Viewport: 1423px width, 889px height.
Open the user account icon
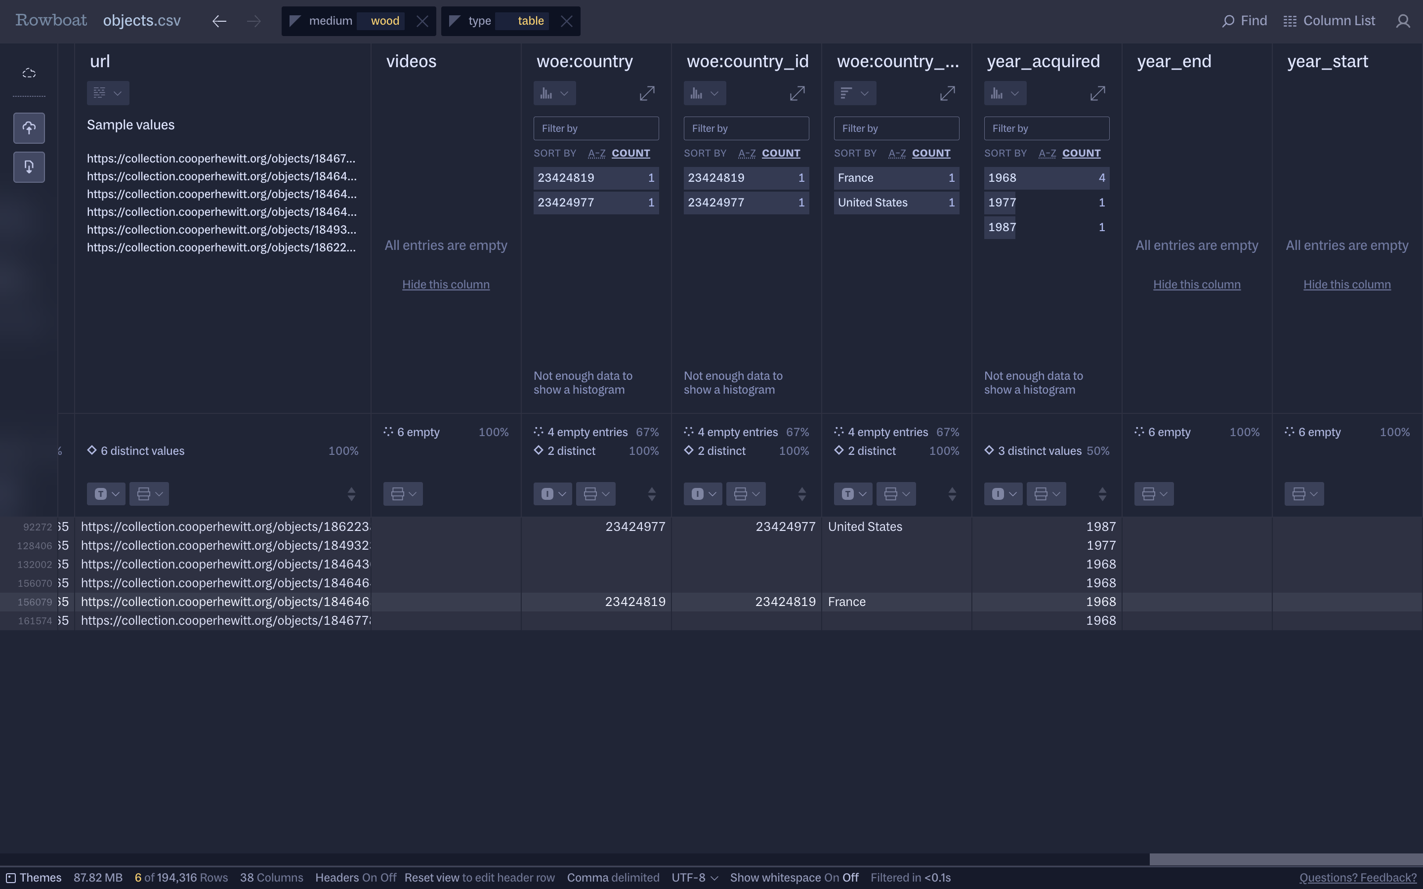[x=1403, y=21]
